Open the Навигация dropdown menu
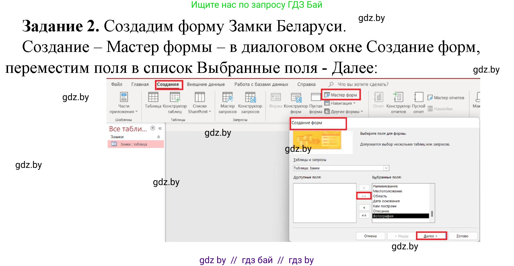Image resolution: width=514 pixels, height=266 pixels. click(x=341, y=103)
